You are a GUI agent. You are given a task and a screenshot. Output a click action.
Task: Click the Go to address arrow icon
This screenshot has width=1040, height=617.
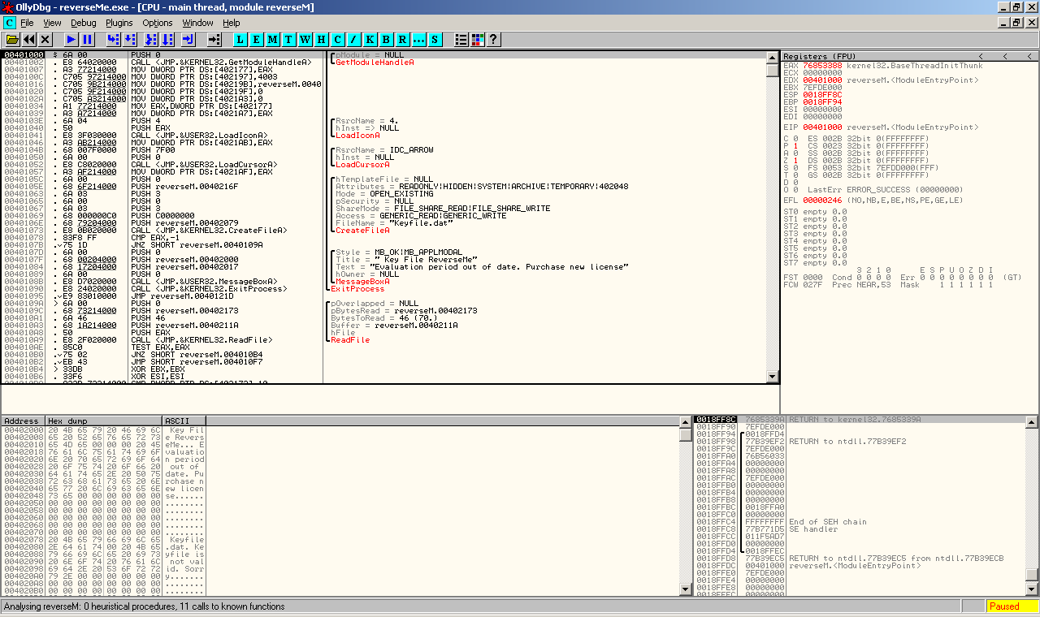[214, 39]
